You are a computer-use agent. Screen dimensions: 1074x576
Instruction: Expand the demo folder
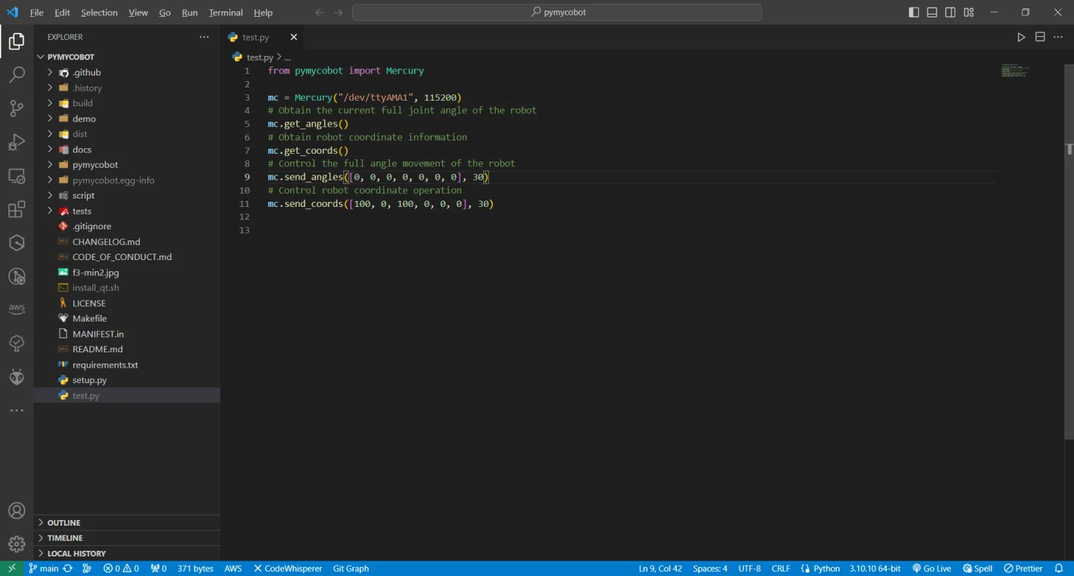coord(84,119)
